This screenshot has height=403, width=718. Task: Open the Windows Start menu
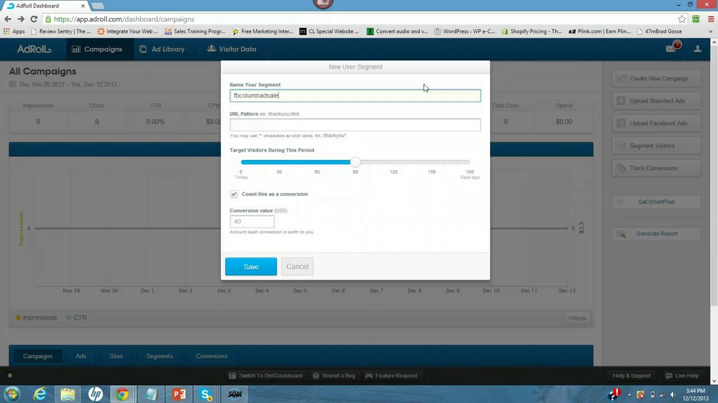12,394
